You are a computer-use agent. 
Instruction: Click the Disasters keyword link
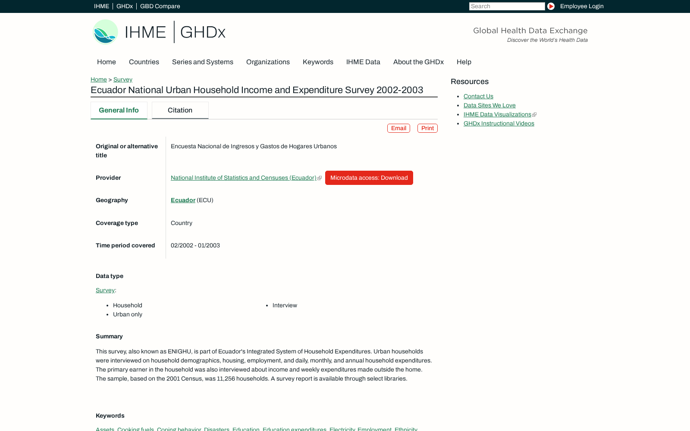click(x=216, y=429)
